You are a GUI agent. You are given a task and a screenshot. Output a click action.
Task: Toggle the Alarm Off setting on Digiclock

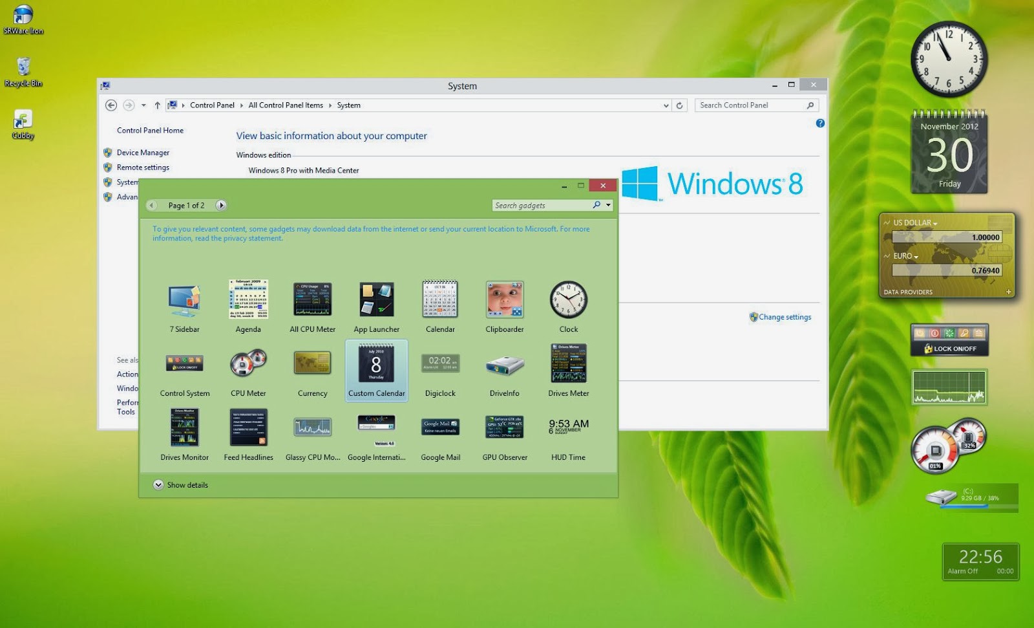coord(963,571)
